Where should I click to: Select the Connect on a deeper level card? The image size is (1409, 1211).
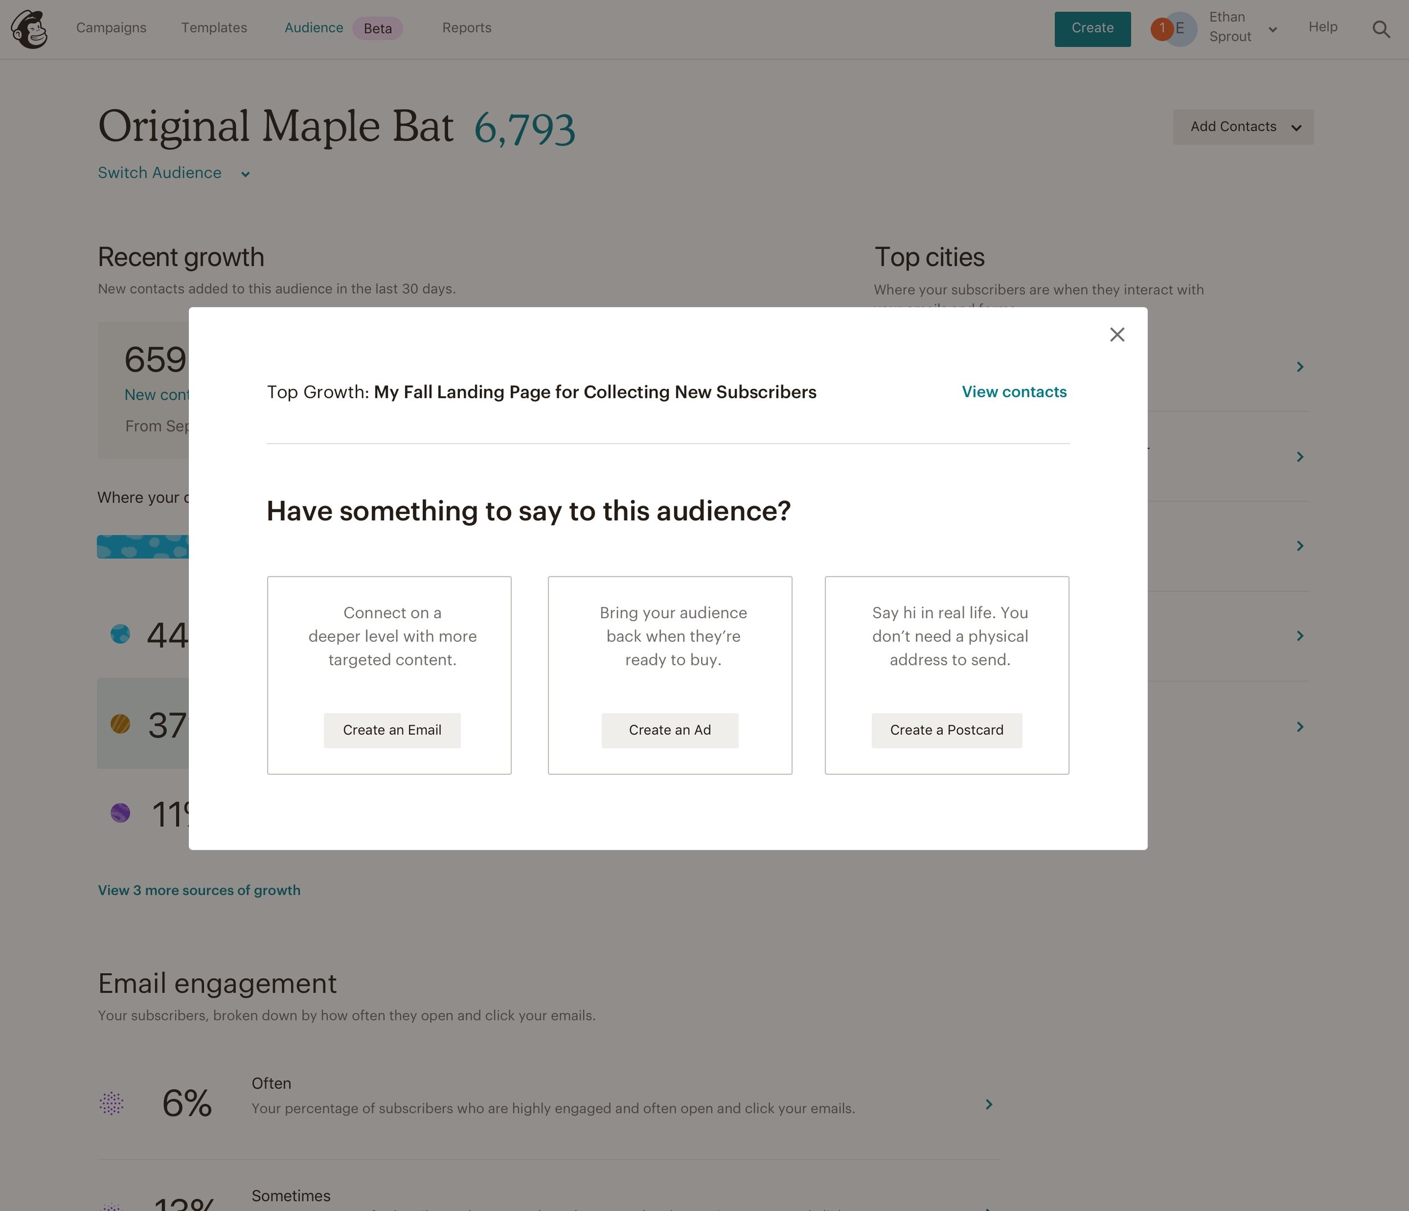(x=389, y=676)
